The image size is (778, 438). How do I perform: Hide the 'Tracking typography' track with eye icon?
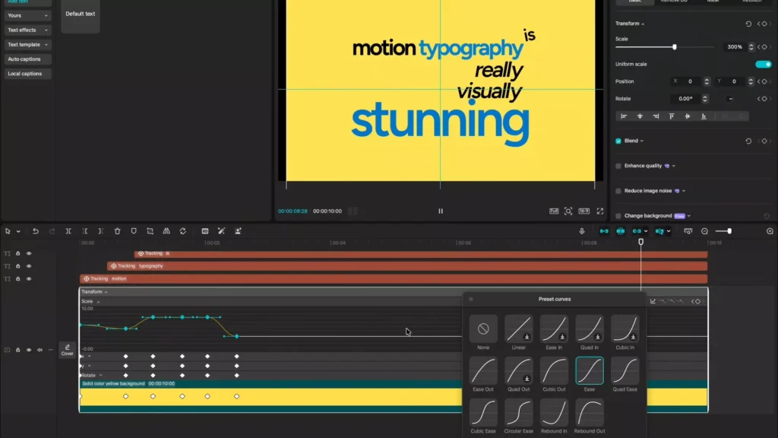point(29,266)
